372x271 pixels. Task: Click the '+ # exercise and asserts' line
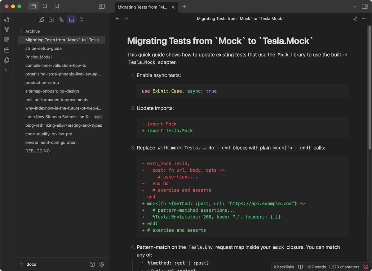pos(174,230)
